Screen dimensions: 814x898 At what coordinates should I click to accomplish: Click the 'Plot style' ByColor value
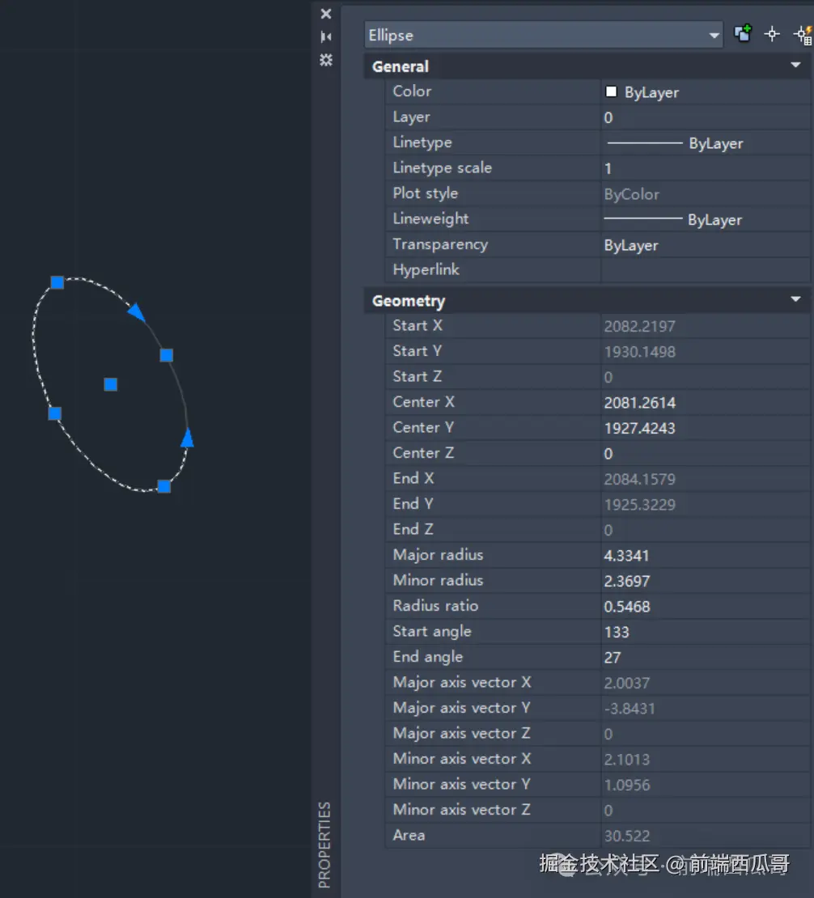[631, 195]
